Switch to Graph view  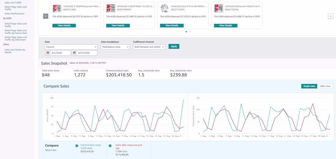309,86
